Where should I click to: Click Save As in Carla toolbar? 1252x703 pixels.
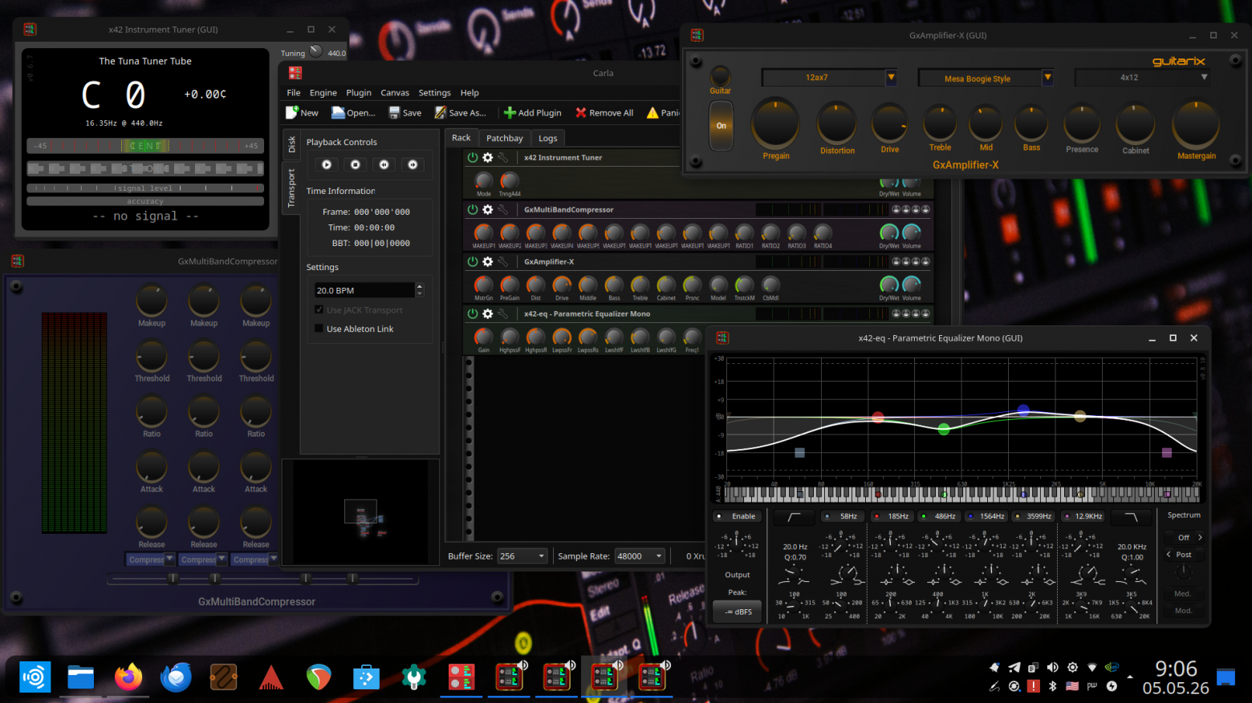coord(461,113)
